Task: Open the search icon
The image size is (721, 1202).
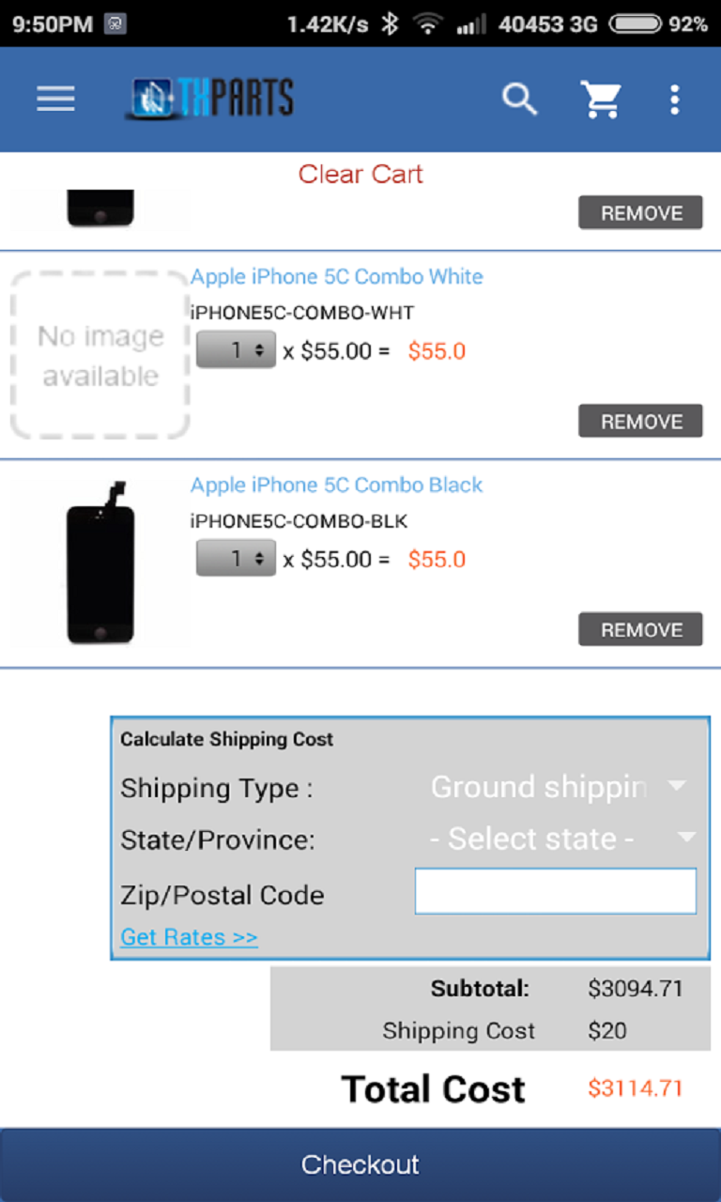Action: coord(518,99)
